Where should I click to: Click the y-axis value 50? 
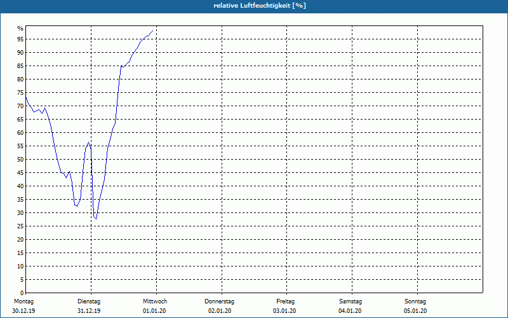click(20, 160)
